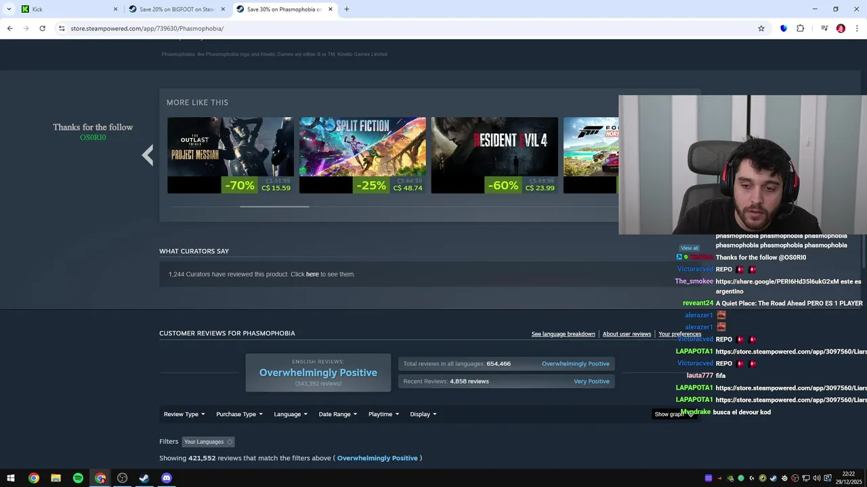Toggle Show graph for reviews
The image size is (867, 487).
click(674, 414)
